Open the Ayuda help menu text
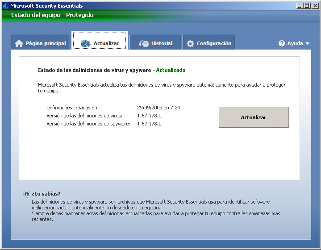321x250 pixels. [x=295, y=44]
